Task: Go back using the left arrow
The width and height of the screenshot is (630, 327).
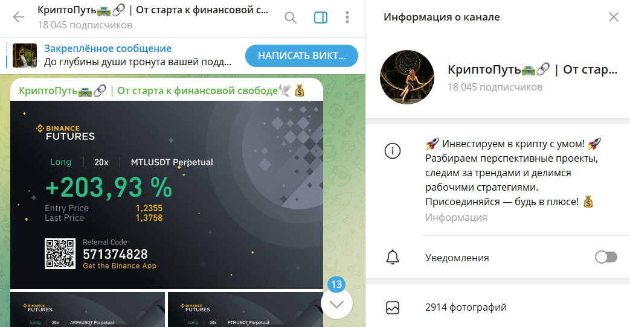Action: pos(19,17)
